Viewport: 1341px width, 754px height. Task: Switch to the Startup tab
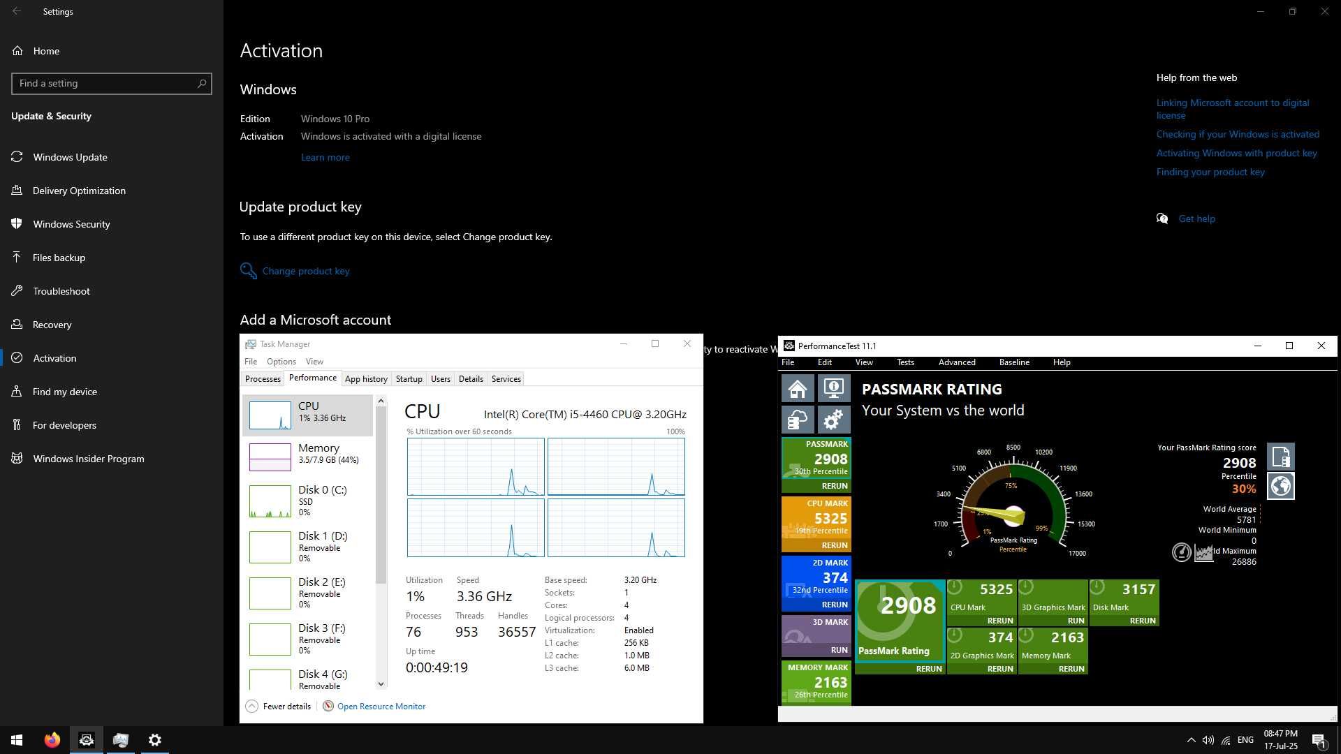point(409,378)
